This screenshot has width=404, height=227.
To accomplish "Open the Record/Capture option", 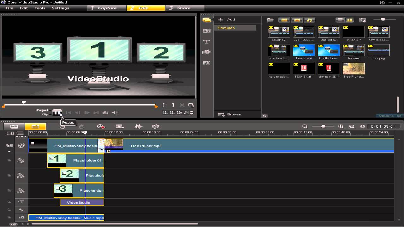I will pos(101,126).
